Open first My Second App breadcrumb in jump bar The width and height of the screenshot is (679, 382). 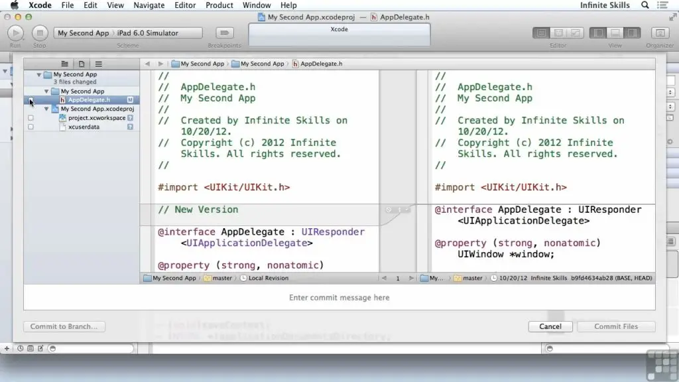point(198,64)
